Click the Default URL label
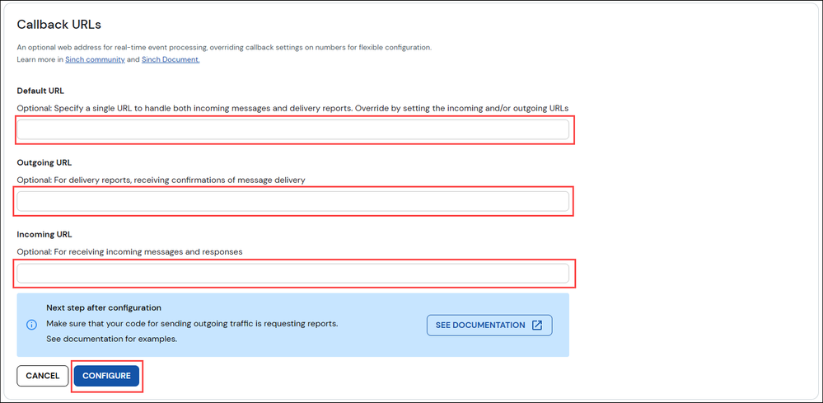Screen dimensions: 823x403 pyautogui.click(x=40, y=91)
